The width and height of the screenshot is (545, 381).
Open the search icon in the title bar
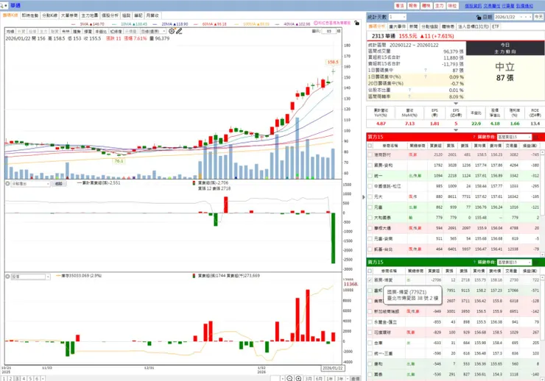[2, 6]
